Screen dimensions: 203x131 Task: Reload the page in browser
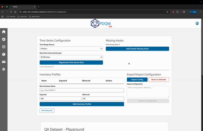pyautogui.click(x=11, y=12)
